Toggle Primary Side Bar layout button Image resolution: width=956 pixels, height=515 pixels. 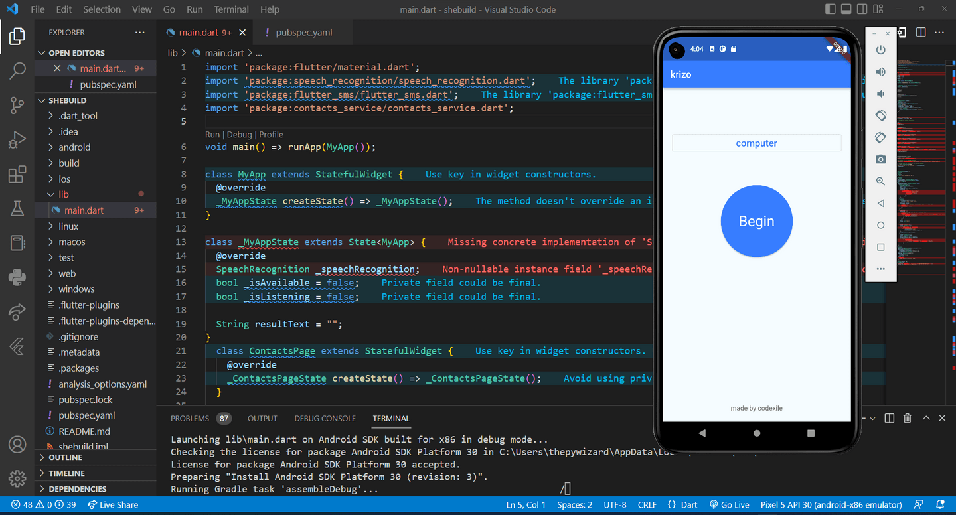pyautogui.click(x=831, y=9)
